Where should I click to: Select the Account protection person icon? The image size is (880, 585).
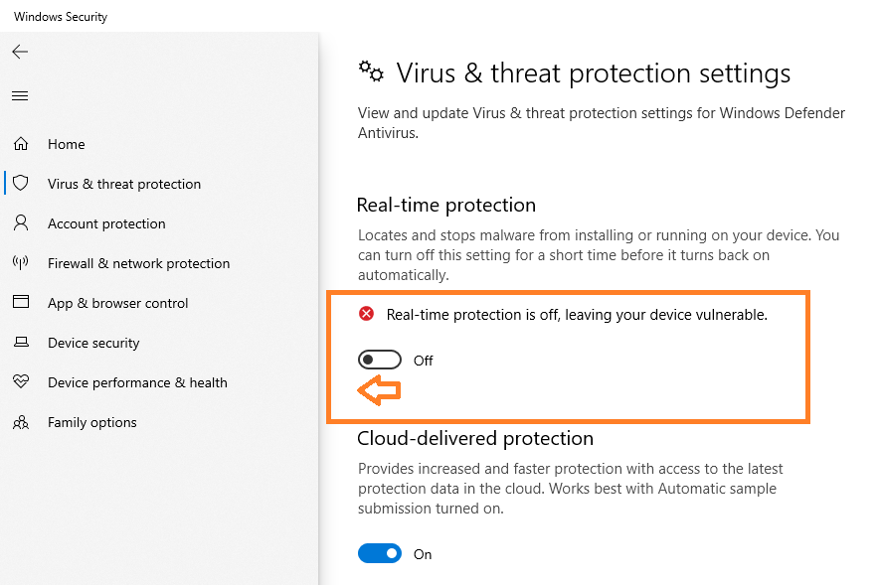coord(19,222)
